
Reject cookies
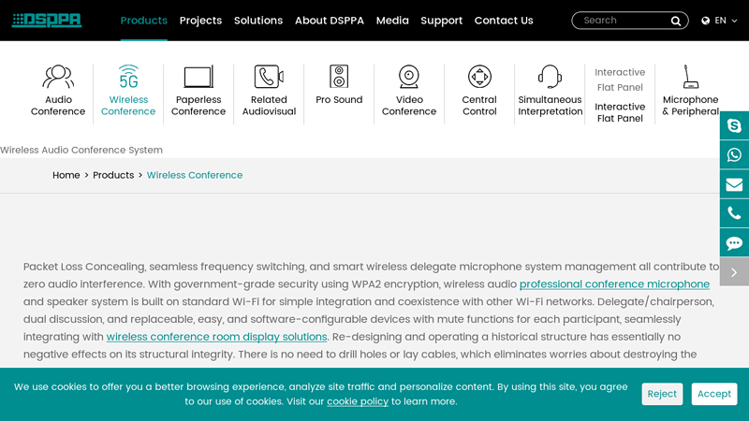click(x=662, y=394)
